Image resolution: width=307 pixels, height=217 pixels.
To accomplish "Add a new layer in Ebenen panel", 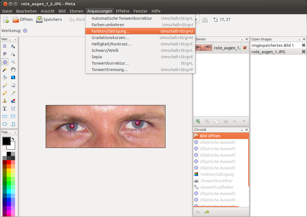I will 198,121.
